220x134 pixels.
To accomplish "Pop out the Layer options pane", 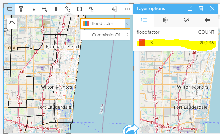I will (x=190, y=8).
